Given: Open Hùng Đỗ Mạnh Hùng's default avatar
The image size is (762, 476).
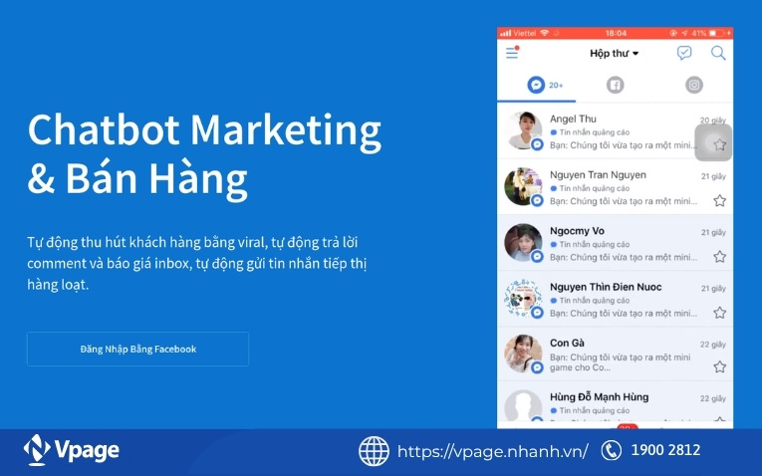Looking at the screenshot, I should tap(523, 405).
